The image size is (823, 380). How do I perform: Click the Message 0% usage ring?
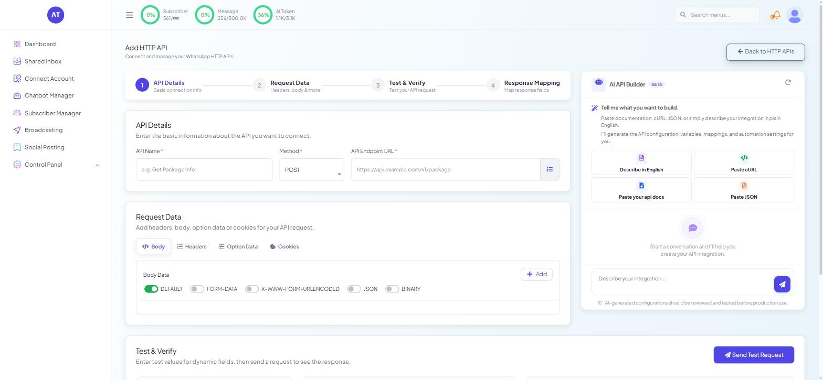coord(205,15)
